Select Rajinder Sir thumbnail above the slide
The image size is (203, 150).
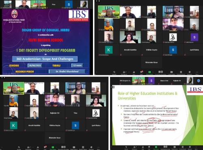click(x=177, y=81)
